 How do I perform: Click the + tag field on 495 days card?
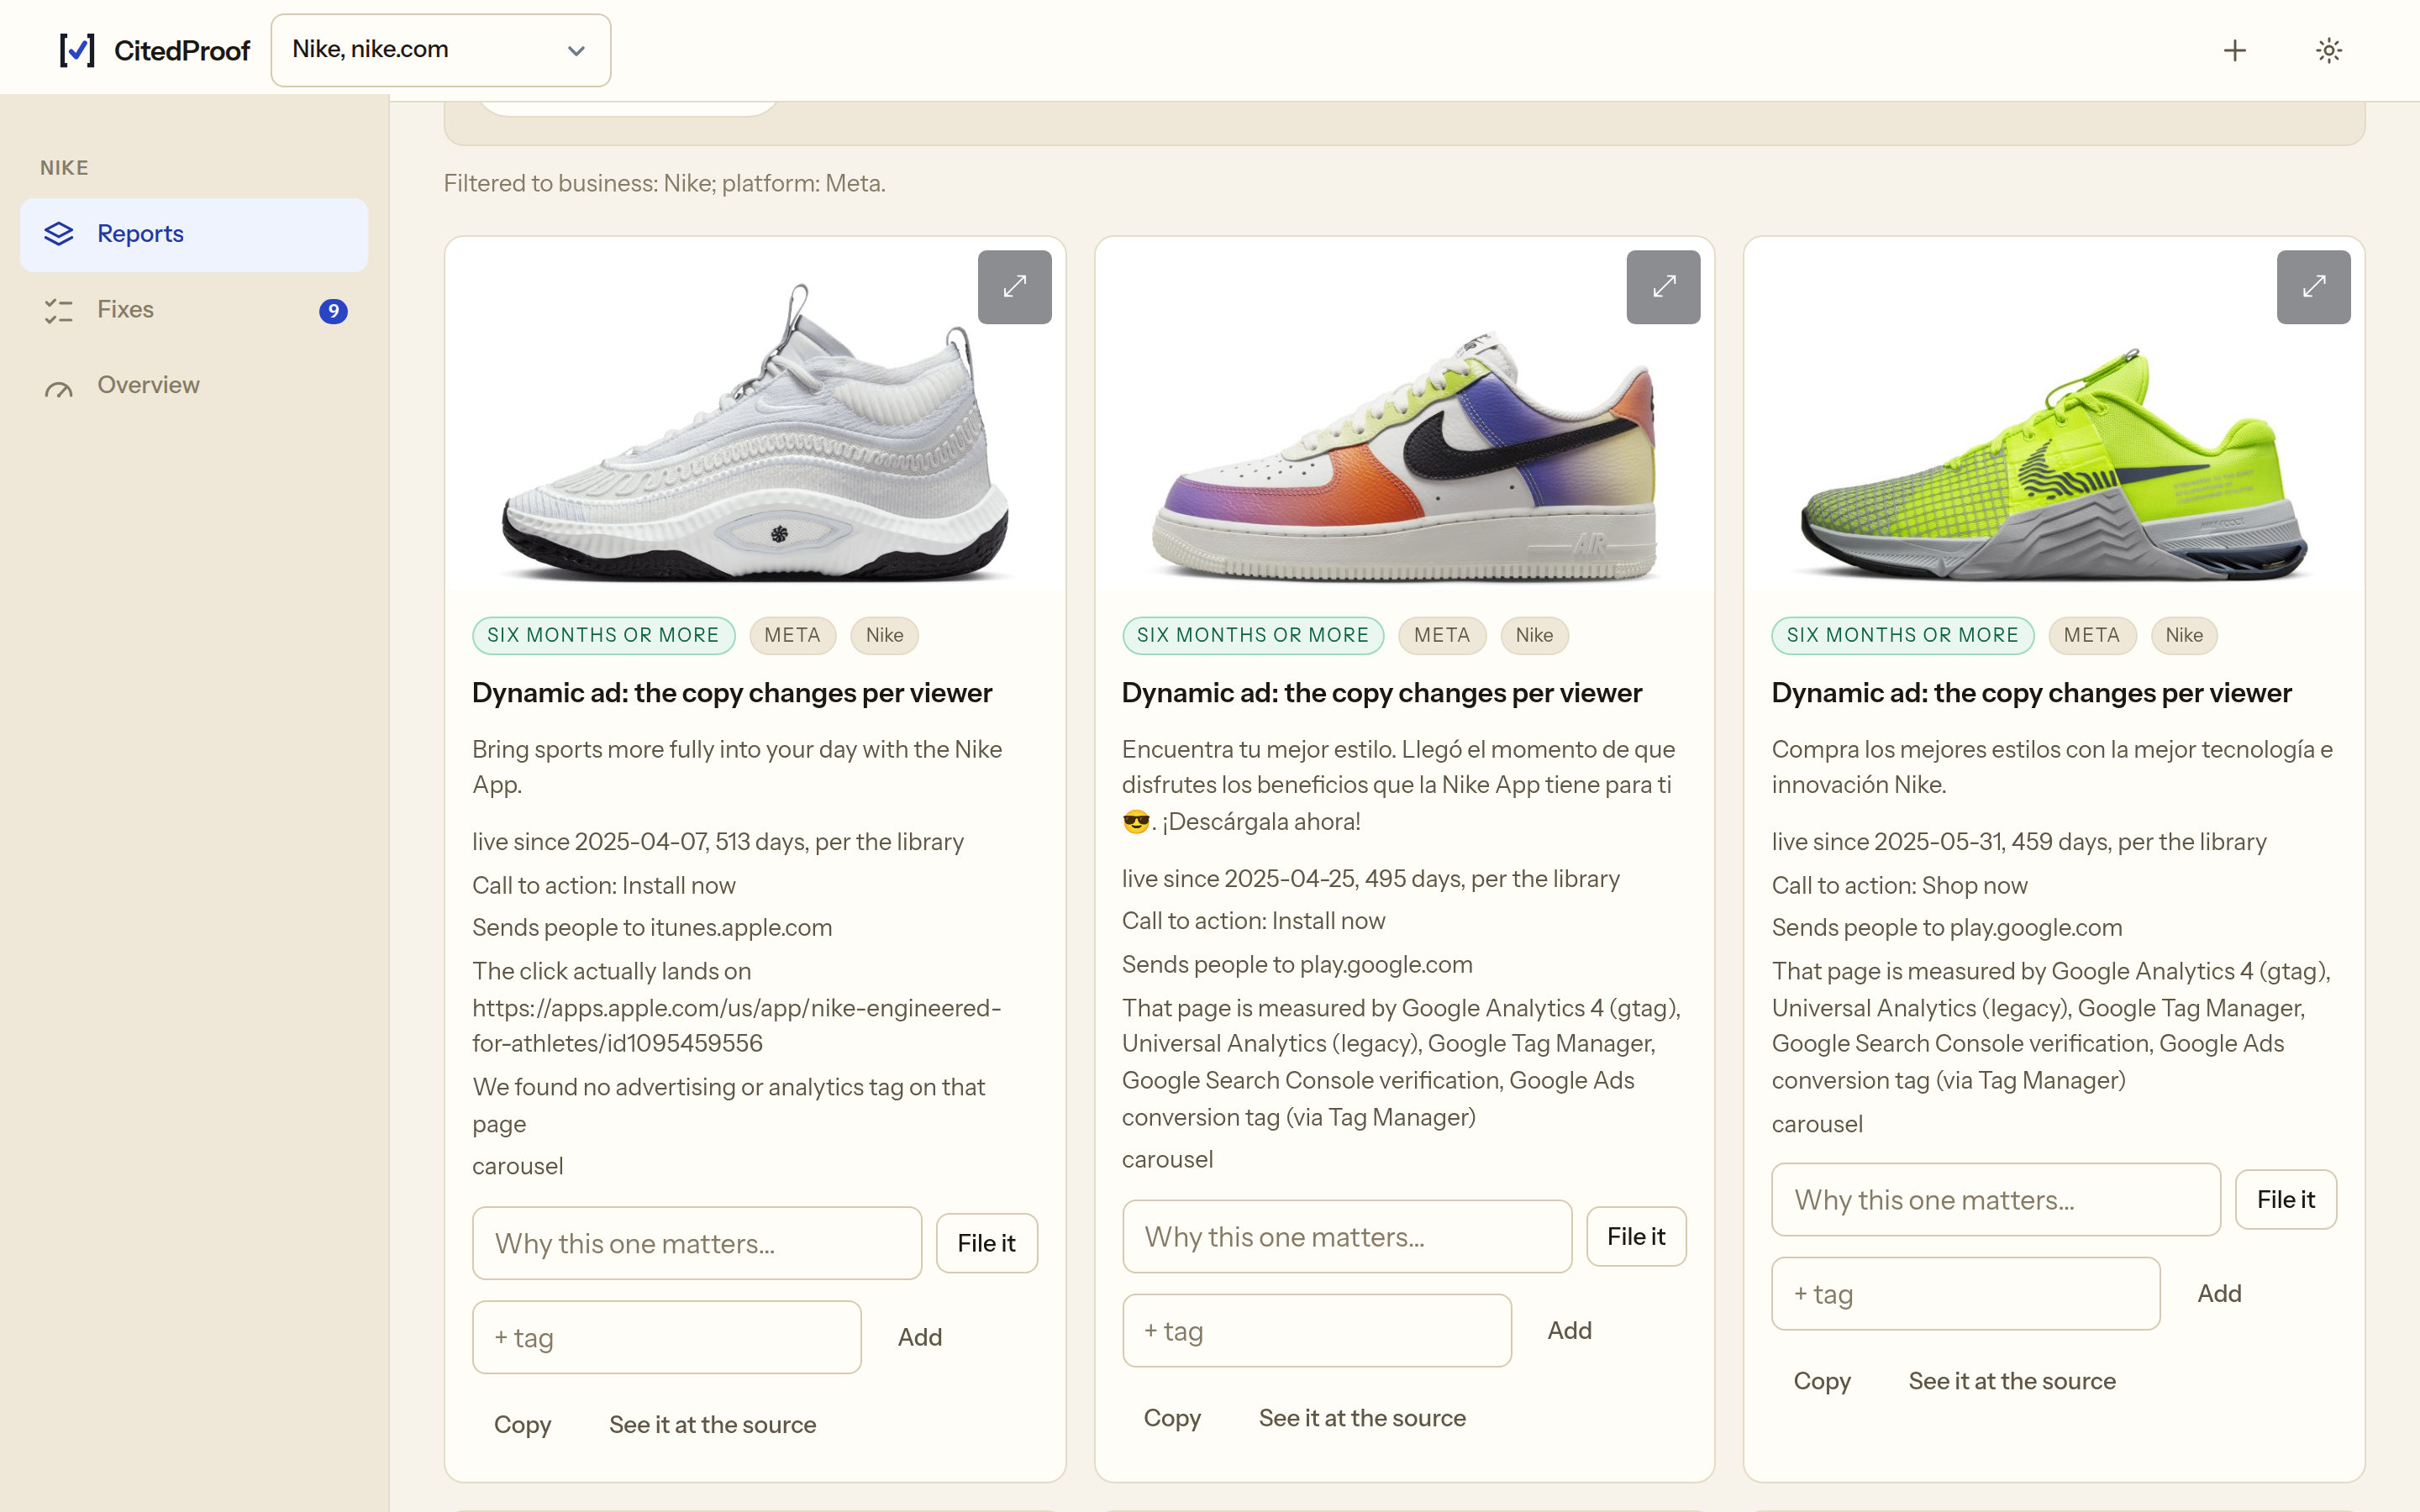click(1317, 1330)
